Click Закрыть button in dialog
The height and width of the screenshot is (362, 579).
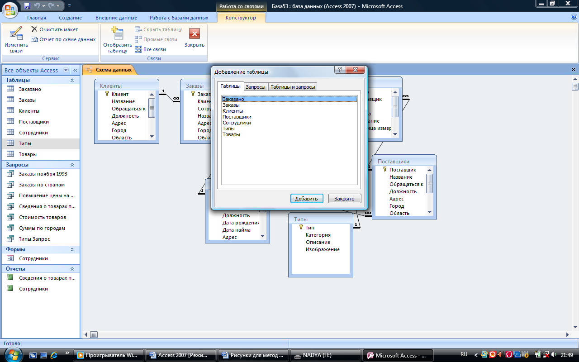coord(345,198)
